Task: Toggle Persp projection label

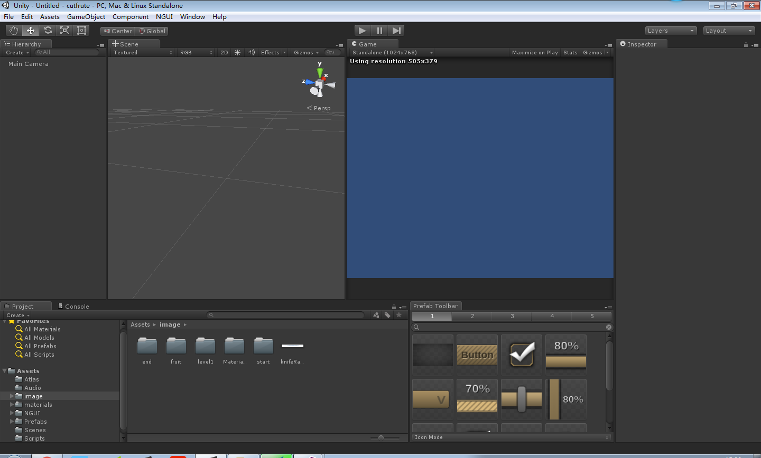Action: pos(319,108)
